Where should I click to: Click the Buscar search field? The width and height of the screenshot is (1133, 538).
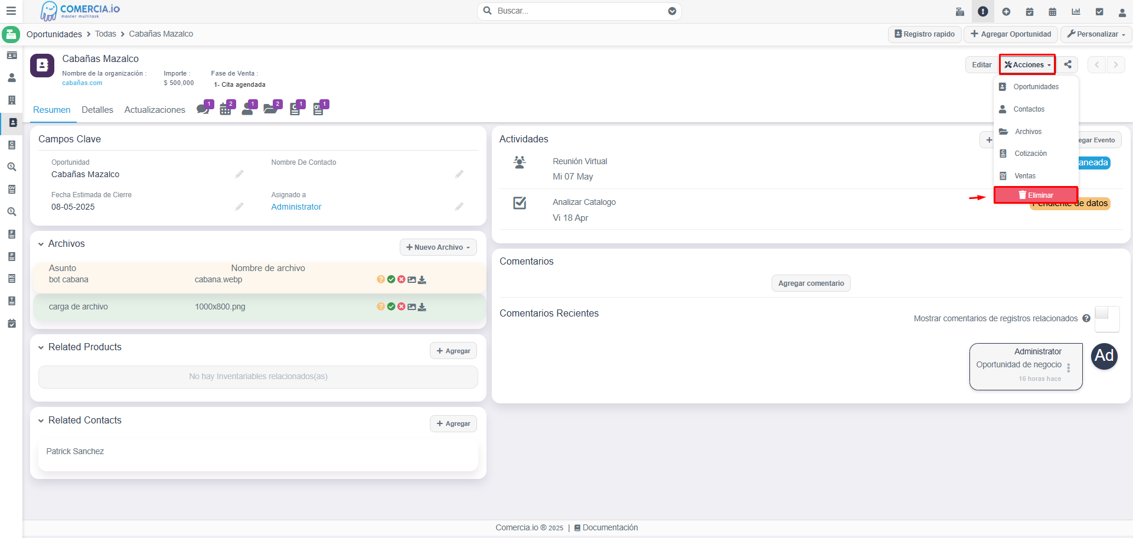pos(579,11)
